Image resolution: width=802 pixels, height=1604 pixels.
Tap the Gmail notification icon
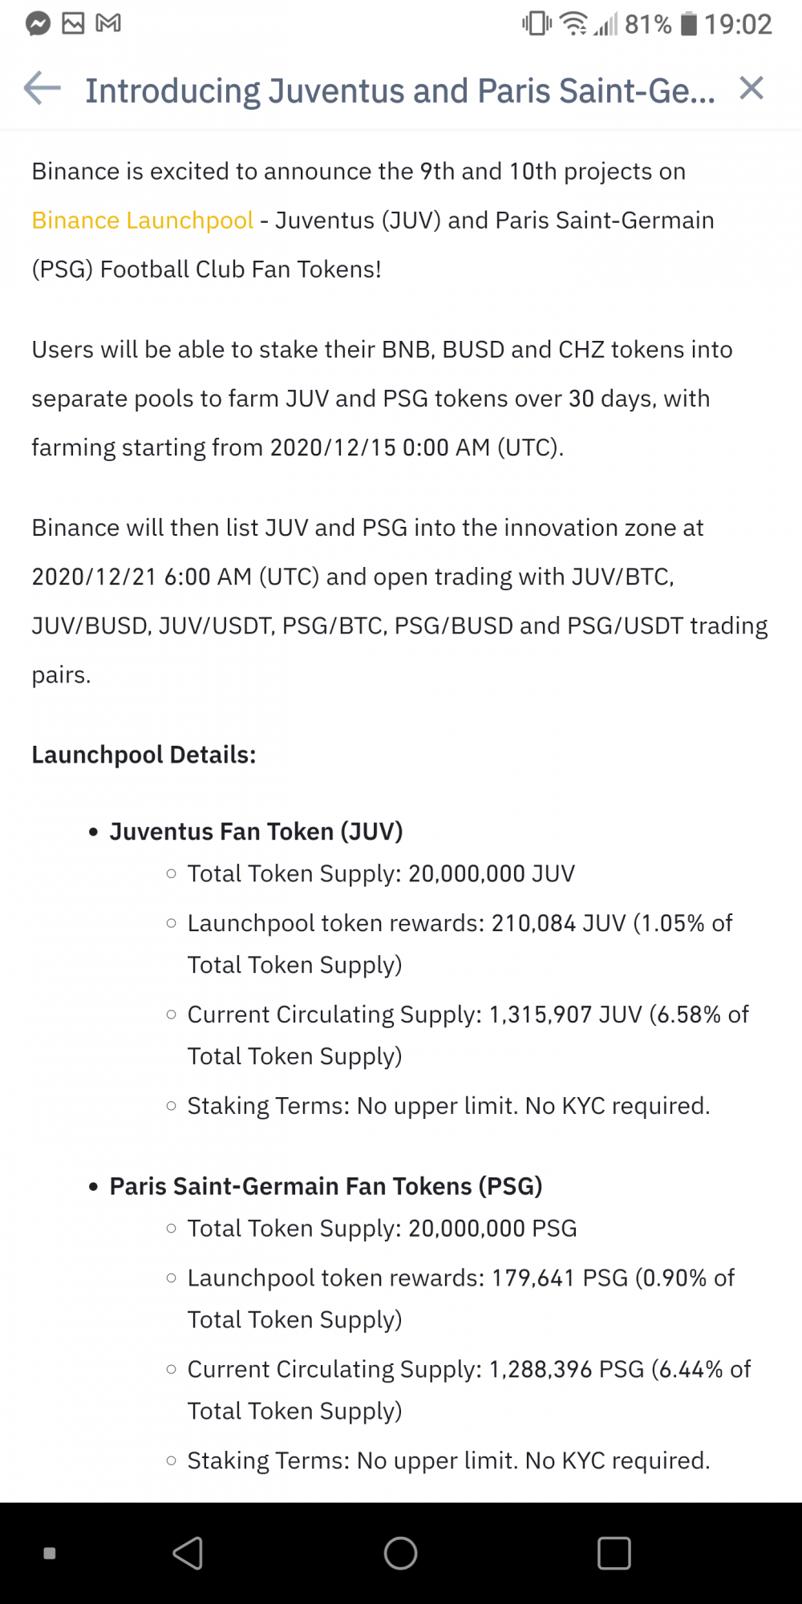tap(108, 23)
